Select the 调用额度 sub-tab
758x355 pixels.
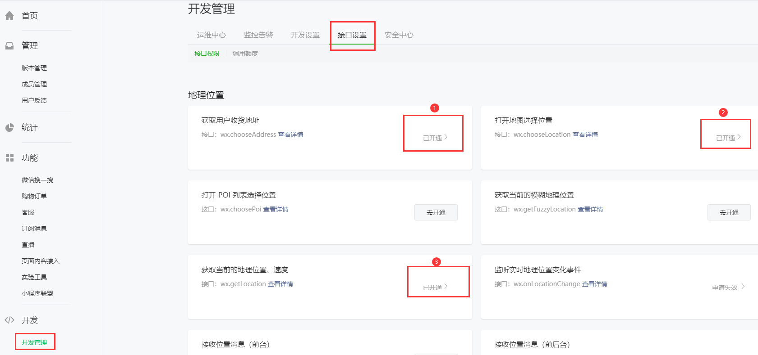(245, 54)
